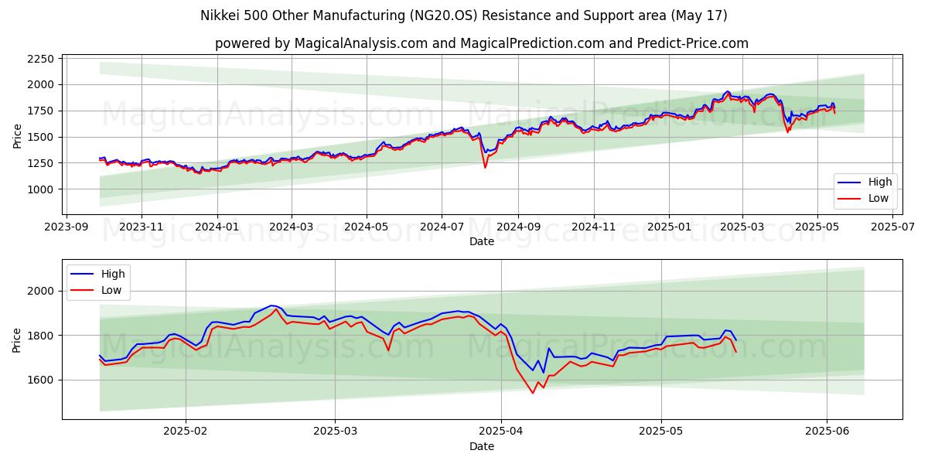Click the "Date" axis label under bottom chart
928x464 pixels.
pyautogui.click(x=482, y=446)
